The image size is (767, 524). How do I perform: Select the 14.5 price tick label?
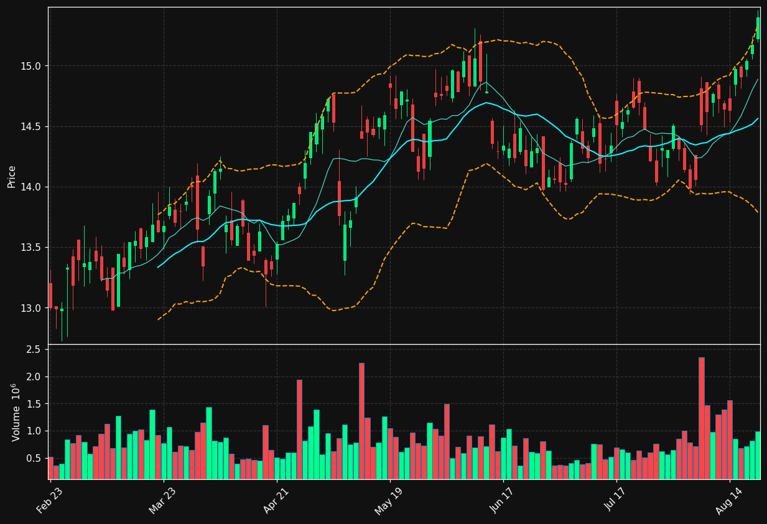pos(30,126)
